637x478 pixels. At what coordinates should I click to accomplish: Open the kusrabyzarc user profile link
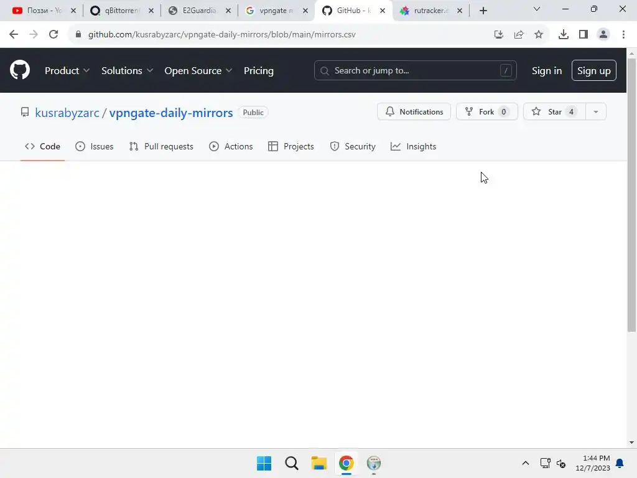tap(67, 113)
